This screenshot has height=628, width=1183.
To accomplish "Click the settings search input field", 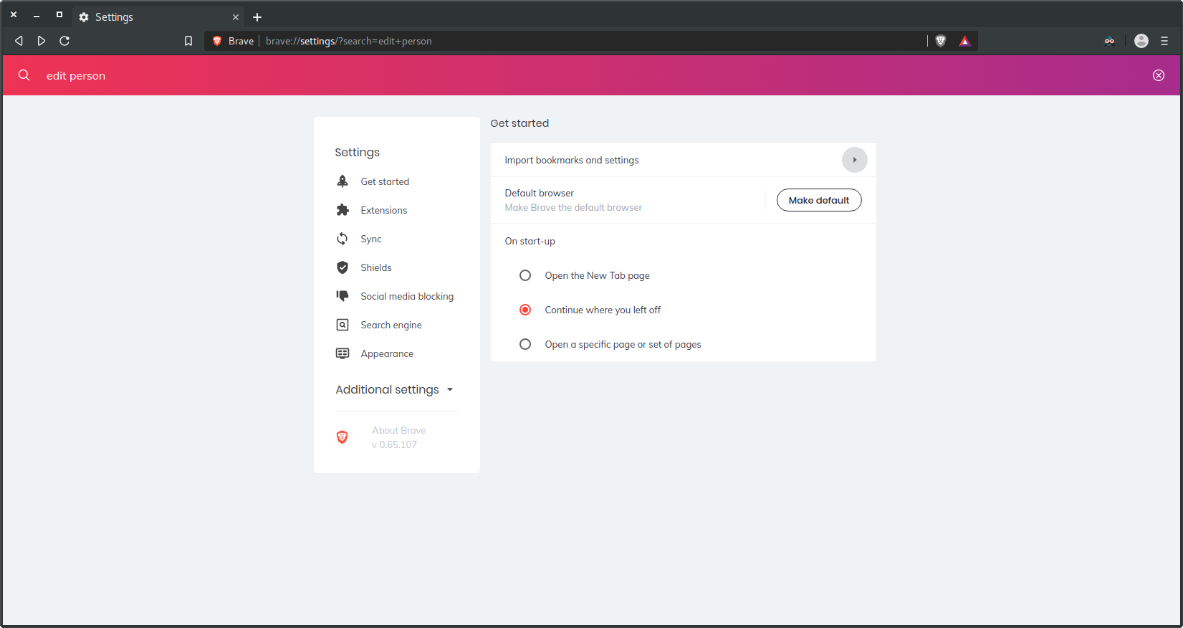I will pyautogui.click(x=591, y=75).
